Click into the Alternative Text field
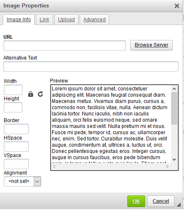Viewport: 184px width, 210px height. 91,66
